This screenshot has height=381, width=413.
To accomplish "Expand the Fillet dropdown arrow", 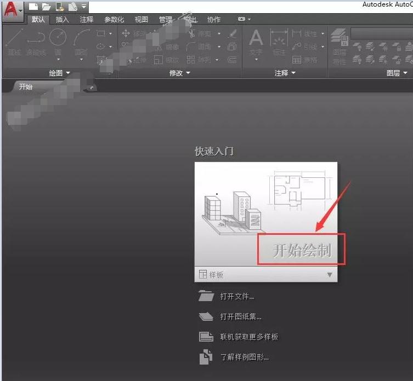I will 219,47.
